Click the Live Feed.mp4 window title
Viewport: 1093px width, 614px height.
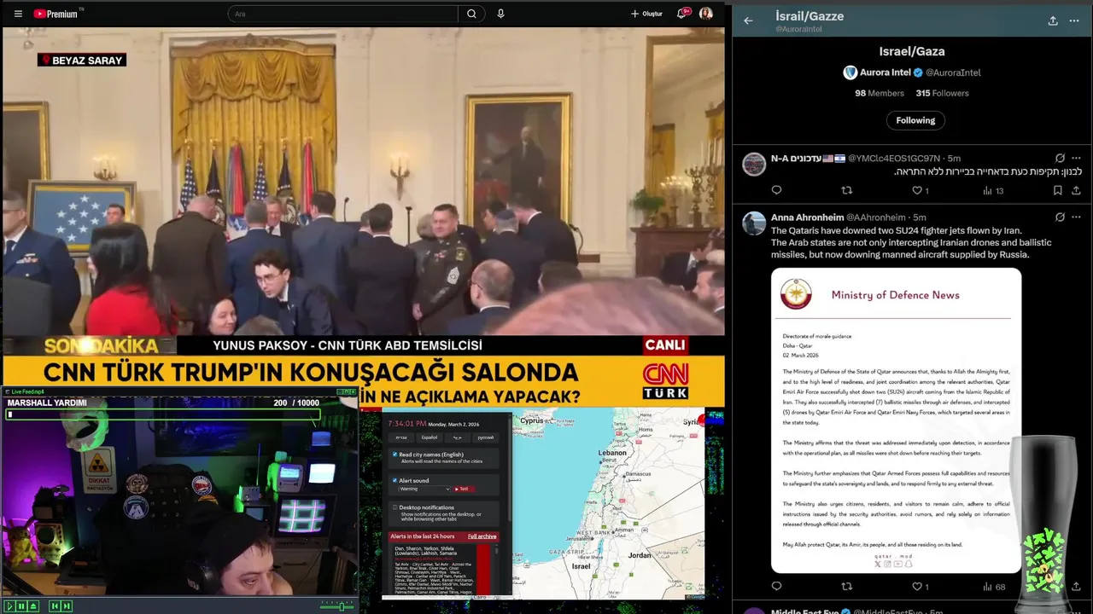tap(27, 391)
